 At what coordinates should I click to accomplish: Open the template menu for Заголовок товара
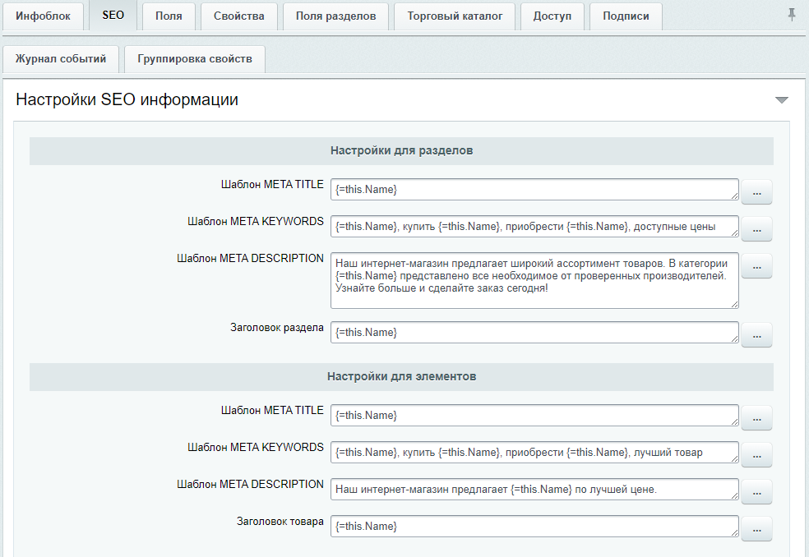[x=757, y=528]
